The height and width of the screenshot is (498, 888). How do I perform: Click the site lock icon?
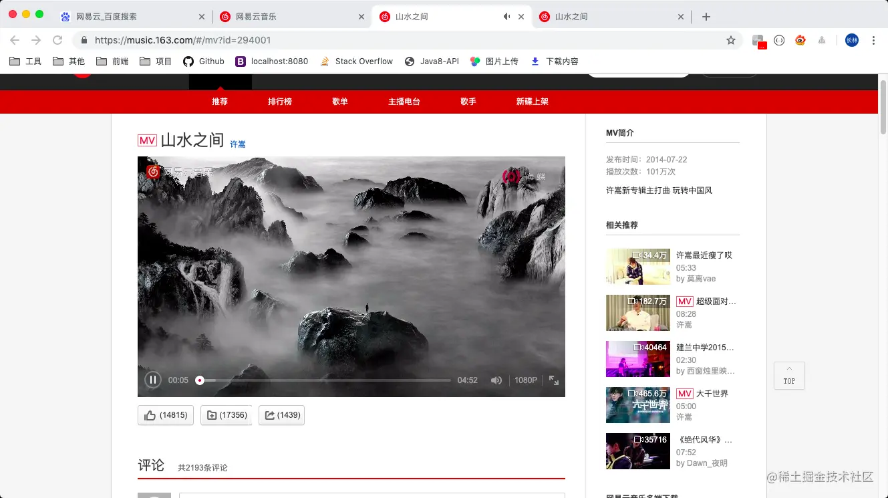(x=84, y=40)
